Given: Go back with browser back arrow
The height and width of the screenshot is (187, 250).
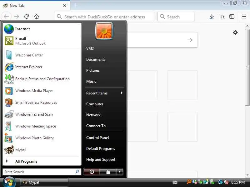Looking at the screenshot, I should (6, 17).
